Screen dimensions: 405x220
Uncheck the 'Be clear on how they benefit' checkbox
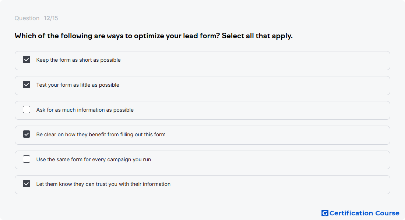point(27,134)
